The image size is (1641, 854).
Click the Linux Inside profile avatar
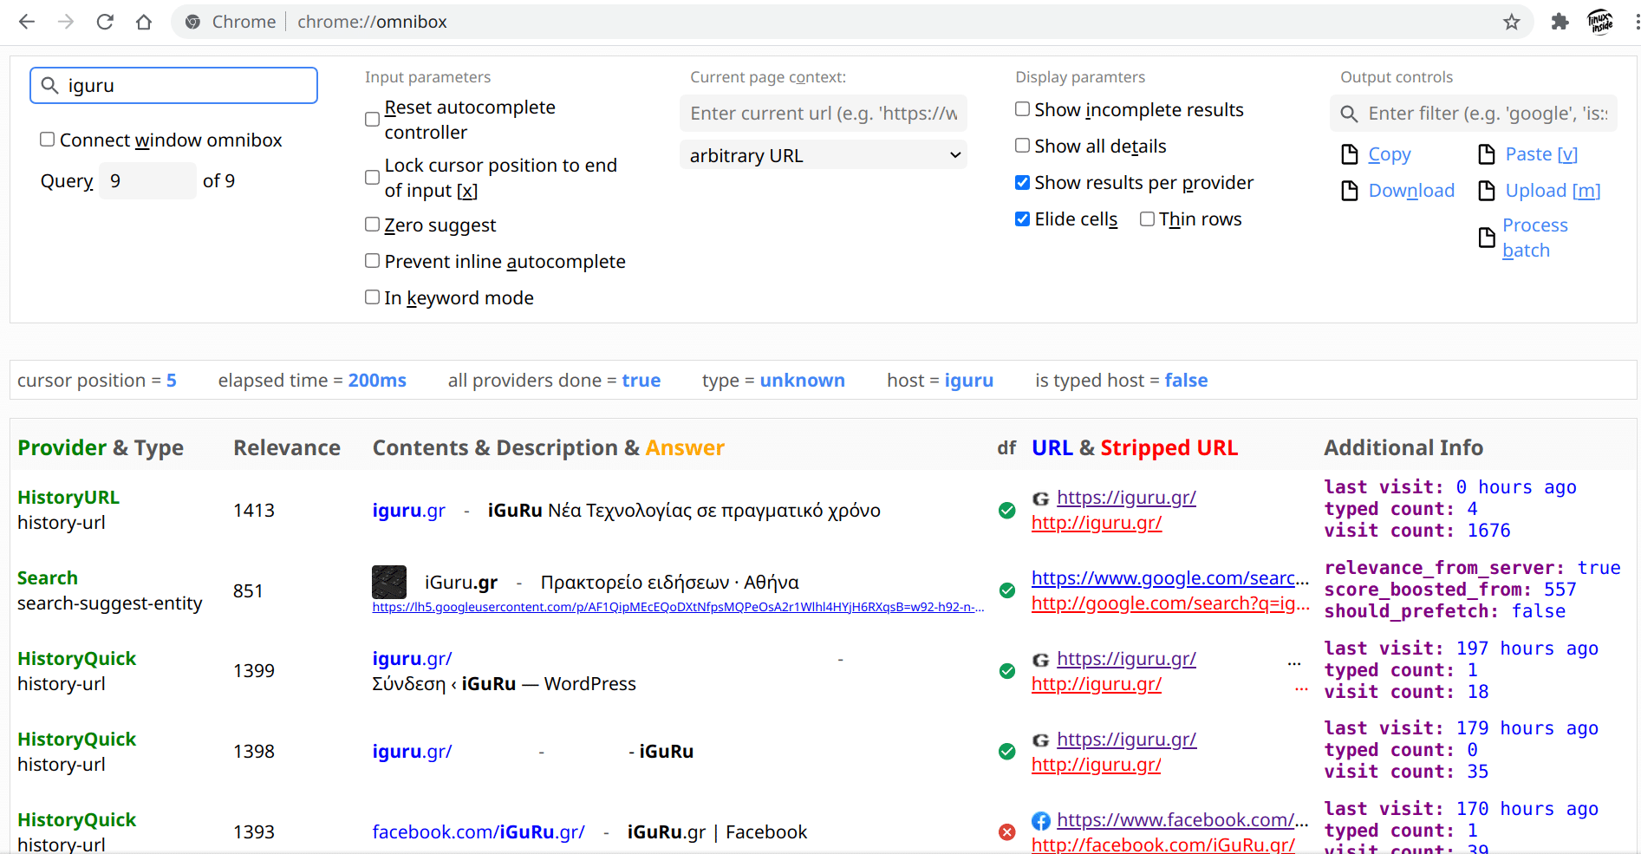point(1600,22)
